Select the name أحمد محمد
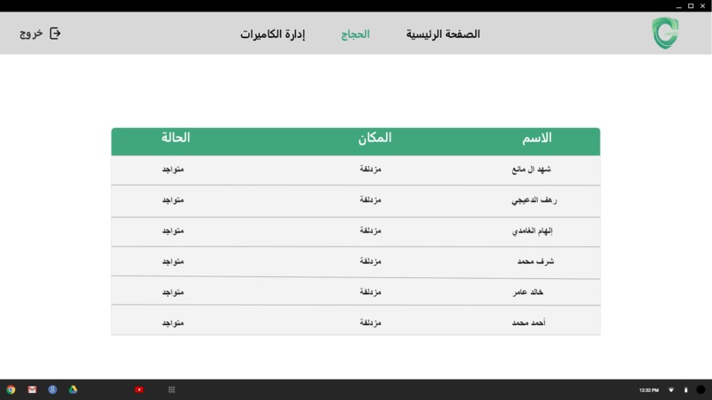 [x=528, y=323]
